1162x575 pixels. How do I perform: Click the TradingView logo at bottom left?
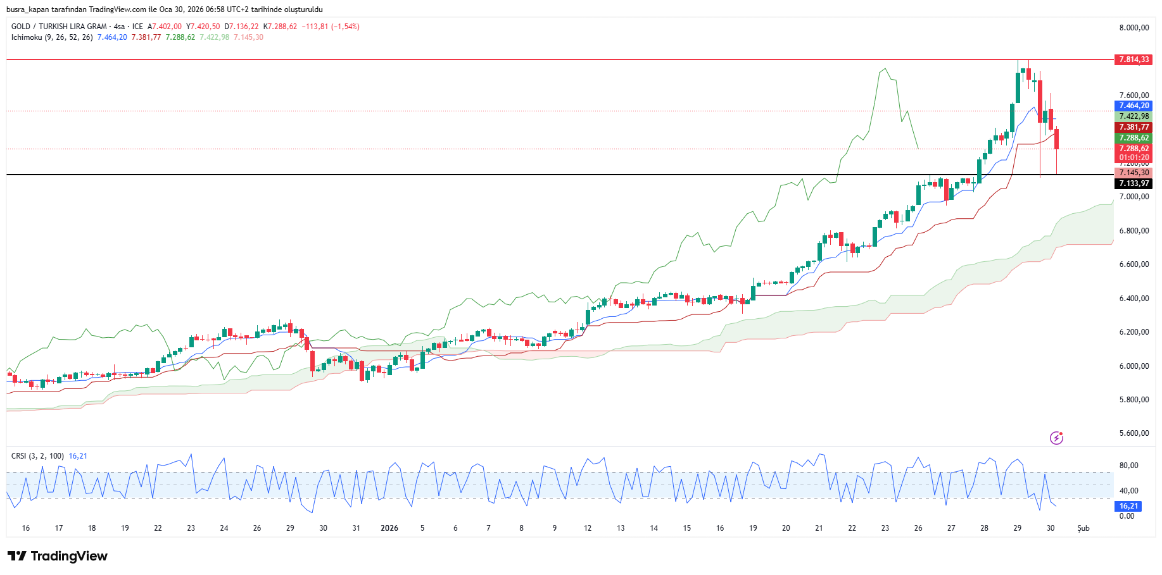[x=58, y=556]
